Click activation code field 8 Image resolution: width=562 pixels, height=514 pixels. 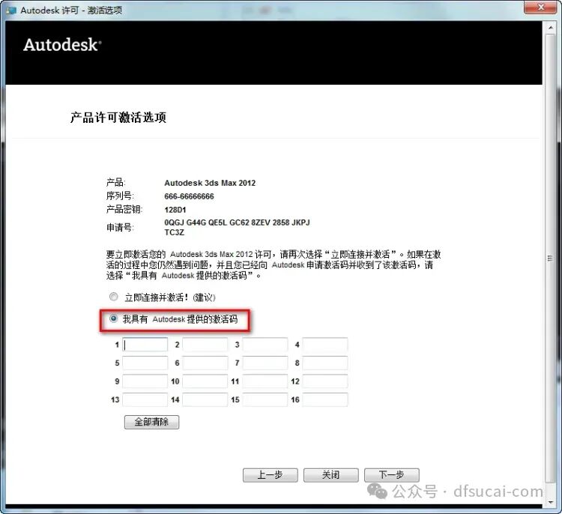point(325,363)
